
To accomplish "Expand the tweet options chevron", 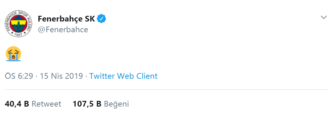I will pyautogui.click(x=324, y=17).
